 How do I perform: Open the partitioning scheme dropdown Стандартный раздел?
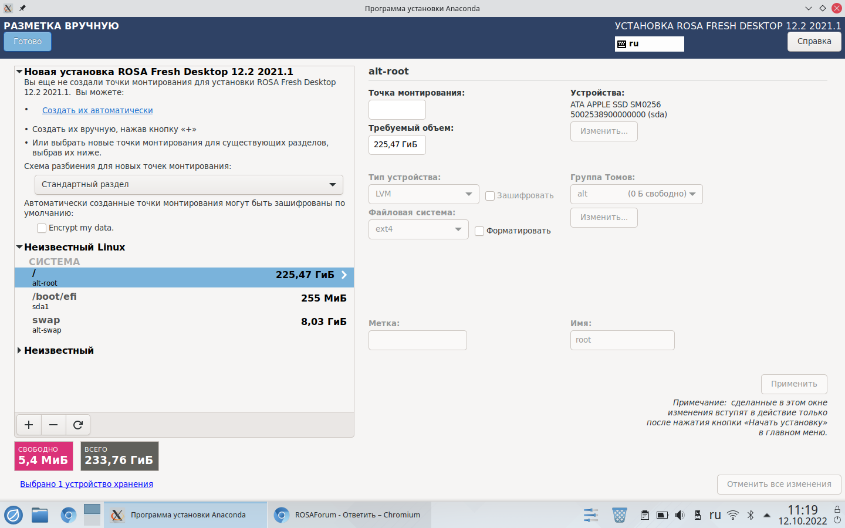(x=189, y=185)
